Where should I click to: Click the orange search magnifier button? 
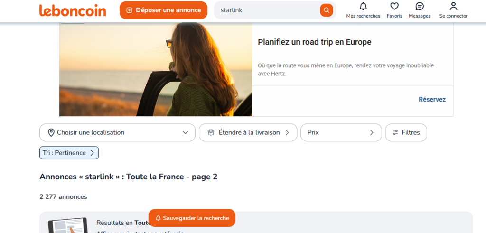pyautogui.click(x=326, y=10)
